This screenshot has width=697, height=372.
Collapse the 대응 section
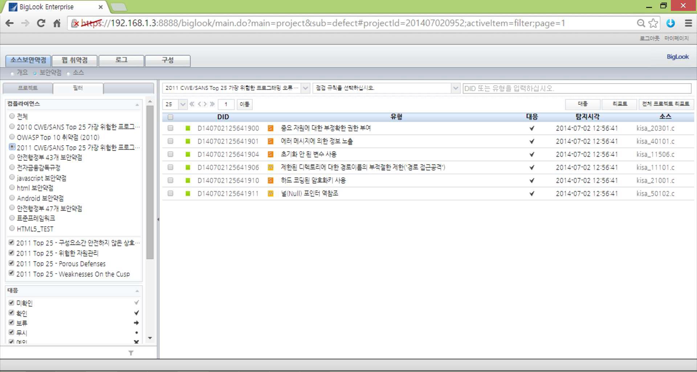(137, 291)
